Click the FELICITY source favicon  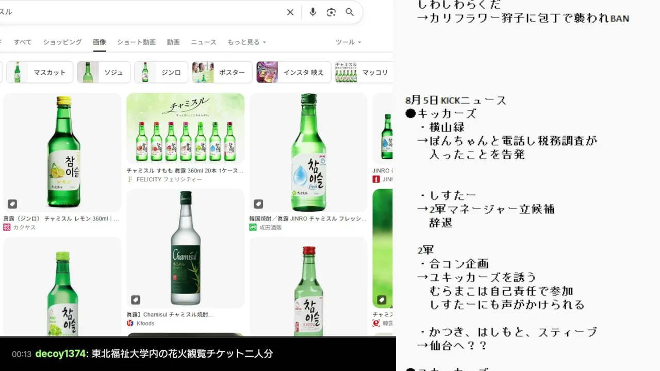point(130,179)
